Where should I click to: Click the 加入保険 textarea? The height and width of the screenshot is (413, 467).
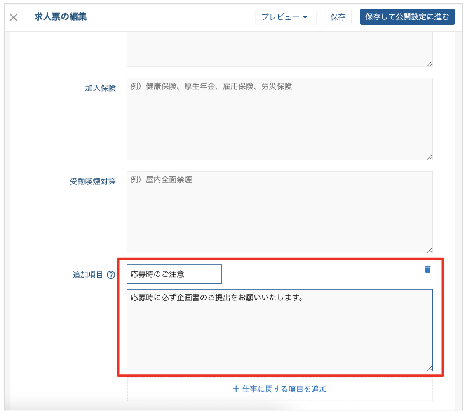[x=280, y=119]
